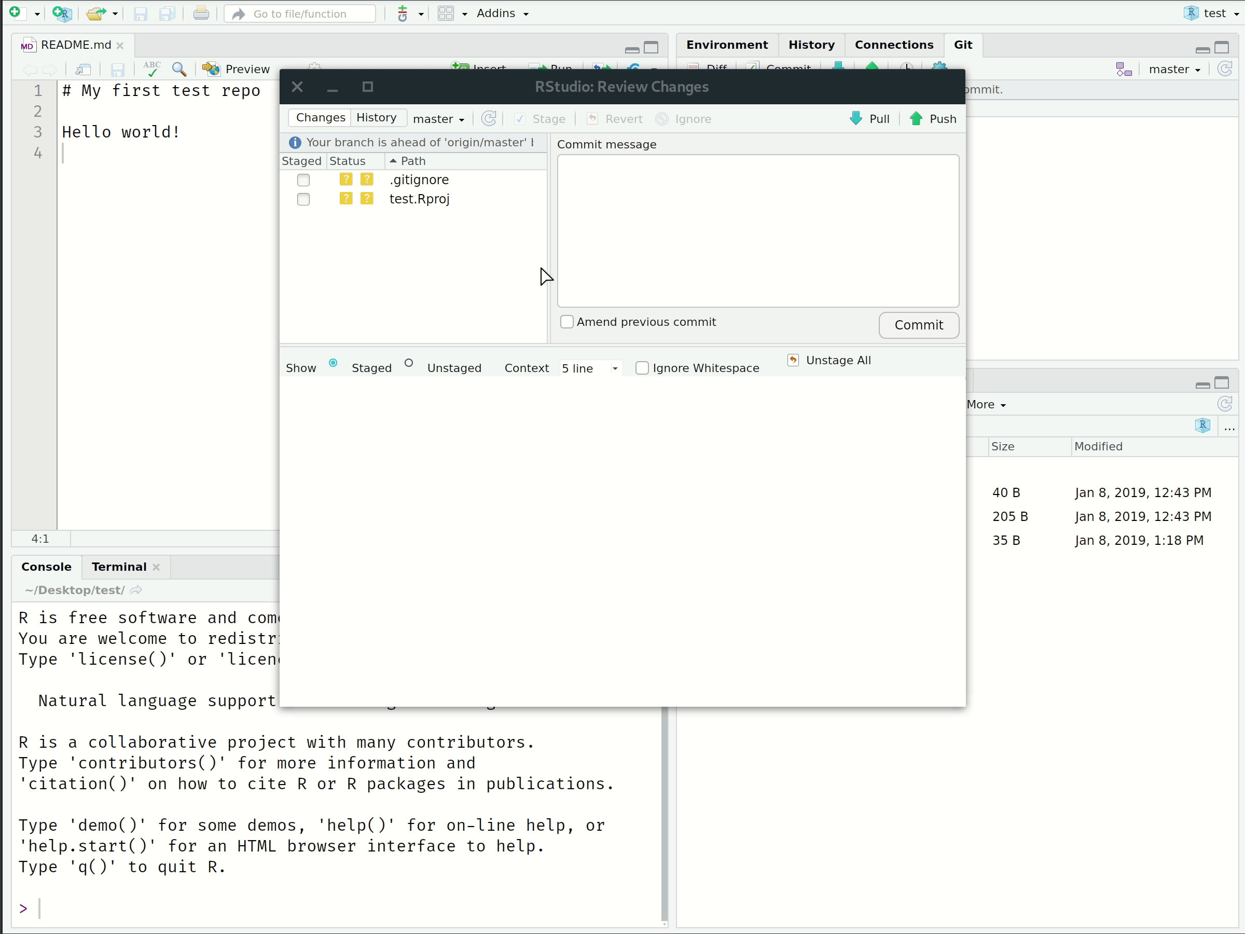Stage the .gitignore file checkbox
This screenshot has height=934, width=1245.
pos(303,180)
